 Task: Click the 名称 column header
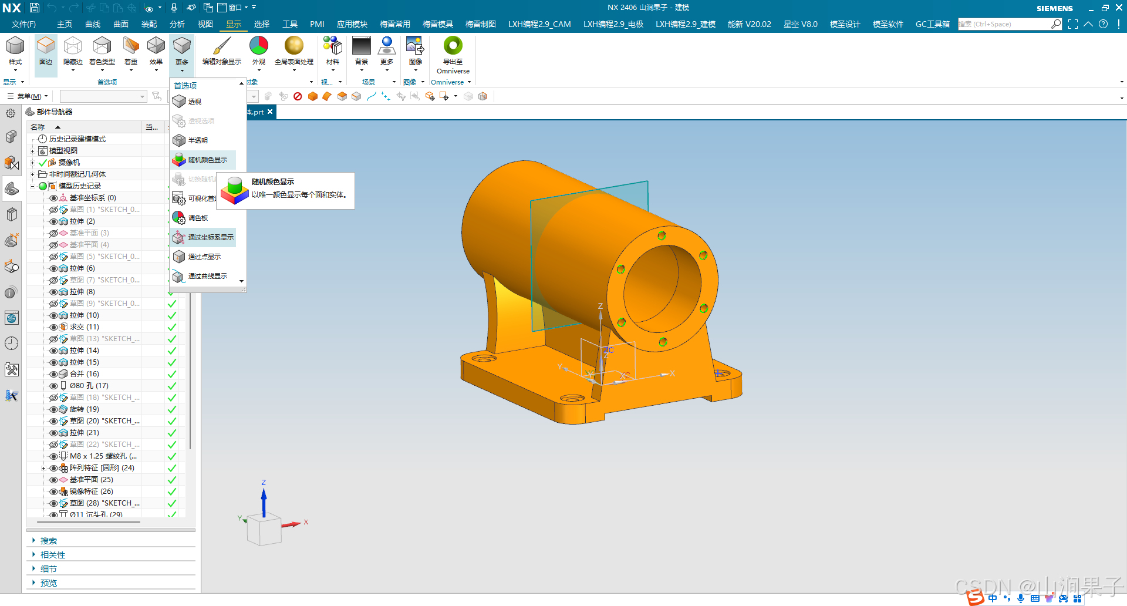click(x=85, y=127)
